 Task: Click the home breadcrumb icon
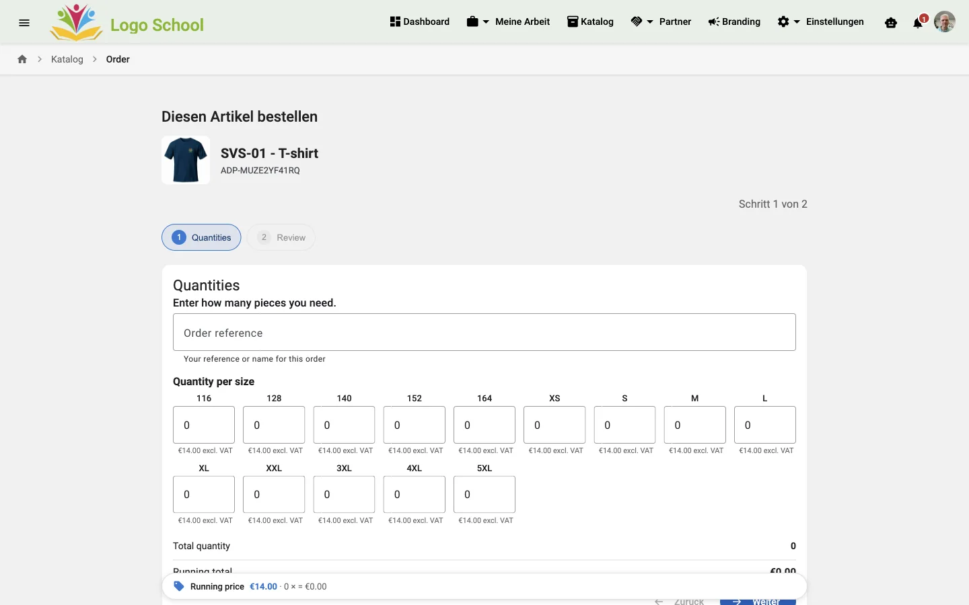(22, 59)
